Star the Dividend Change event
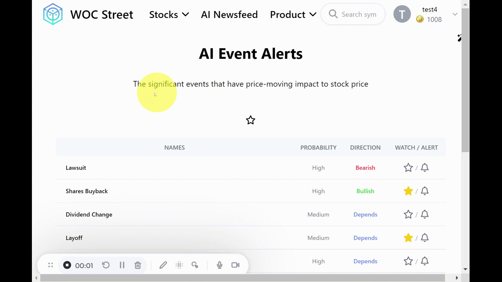Image resolution: width=502 pixels, height=282 pixels. click(x=408, y=214)
